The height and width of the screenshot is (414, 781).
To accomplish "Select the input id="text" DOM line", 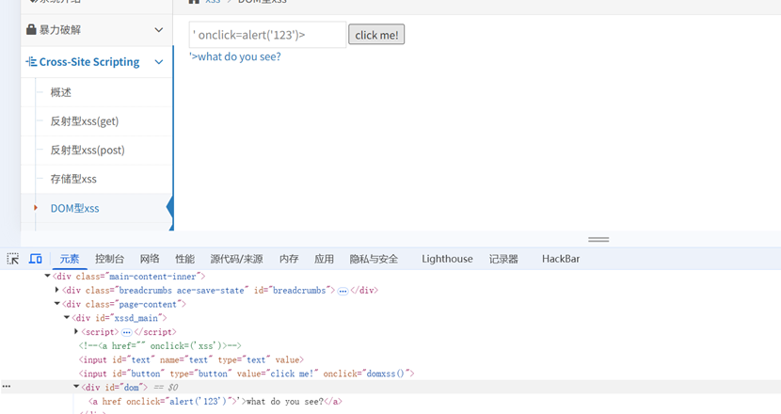I will [191, 359].
